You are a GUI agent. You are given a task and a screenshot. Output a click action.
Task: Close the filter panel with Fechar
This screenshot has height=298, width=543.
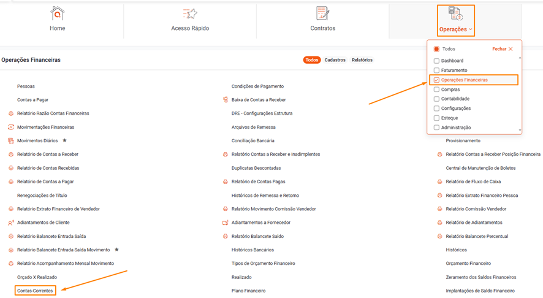click(x=503, y=49)
